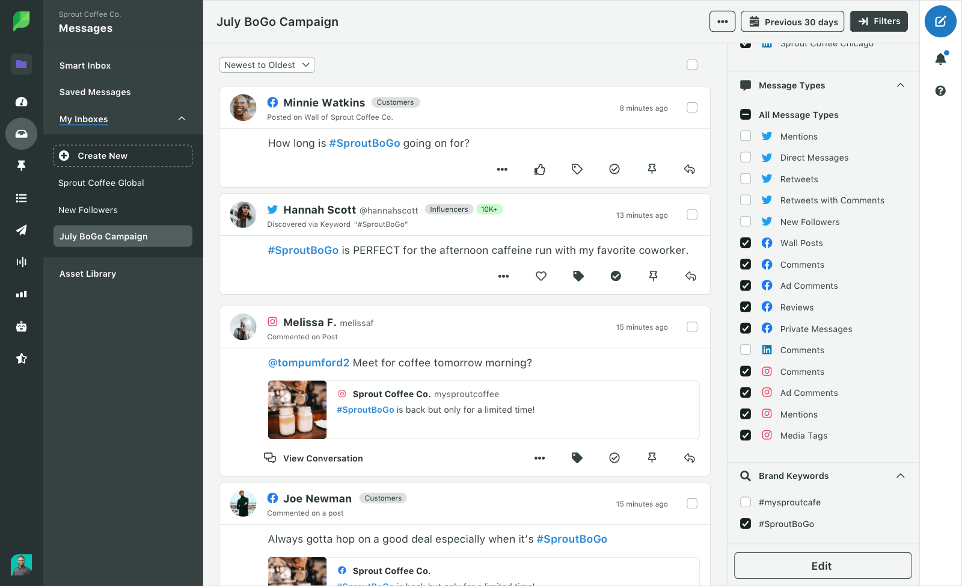The height and width of the screenshot is (586, 962).
Task: Open more options on Minnie Watkins' post
Action: pyautogui.click(x=502, y=169)
